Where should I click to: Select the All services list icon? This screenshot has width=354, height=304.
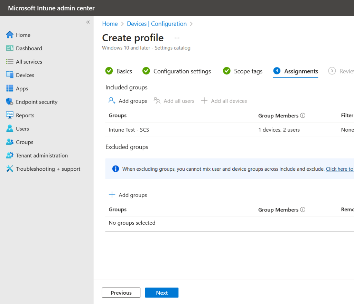10,62
